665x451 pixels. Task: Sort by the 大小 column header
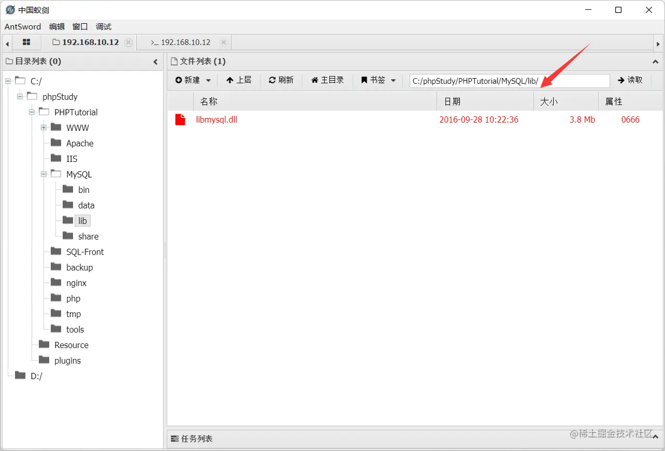click(566, 102)
